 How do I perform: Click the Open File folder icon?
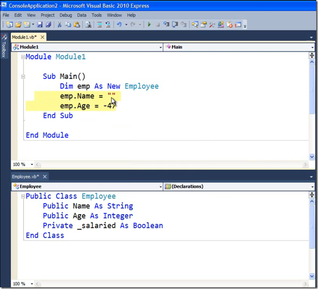tap(18, 25)
